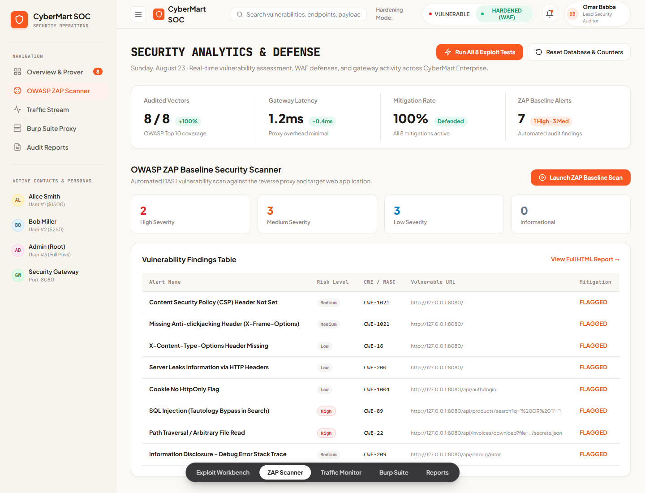This screenshot has width=645, height=493.
Task: Click the 1 High · 3 Med alerts badge
Action: point(551,121)
